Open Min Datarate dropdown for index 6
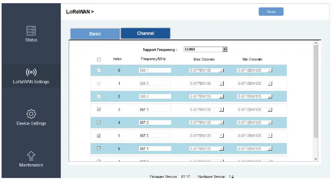This screenshot has height=182, width=333. point(255,149)
